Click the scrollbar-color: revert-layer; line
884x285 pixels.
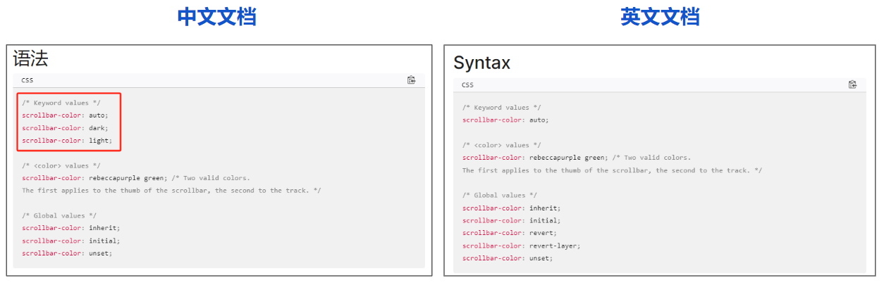click(x=521, y=246)
